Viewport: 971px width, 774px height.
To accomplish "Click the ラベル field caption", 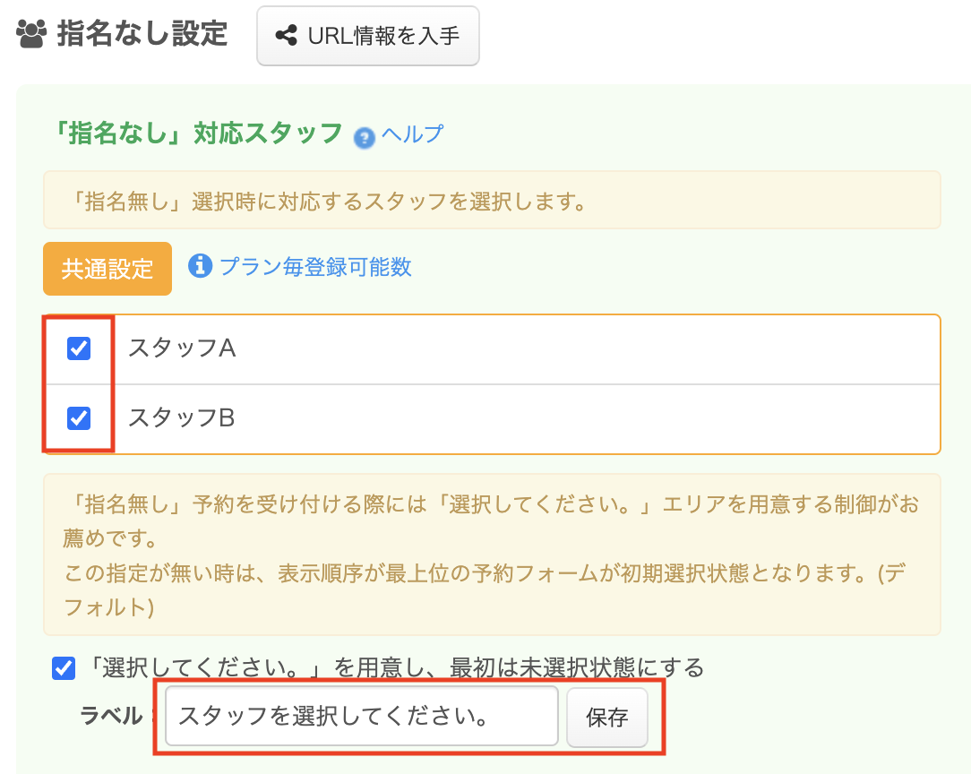I will 111,716.
